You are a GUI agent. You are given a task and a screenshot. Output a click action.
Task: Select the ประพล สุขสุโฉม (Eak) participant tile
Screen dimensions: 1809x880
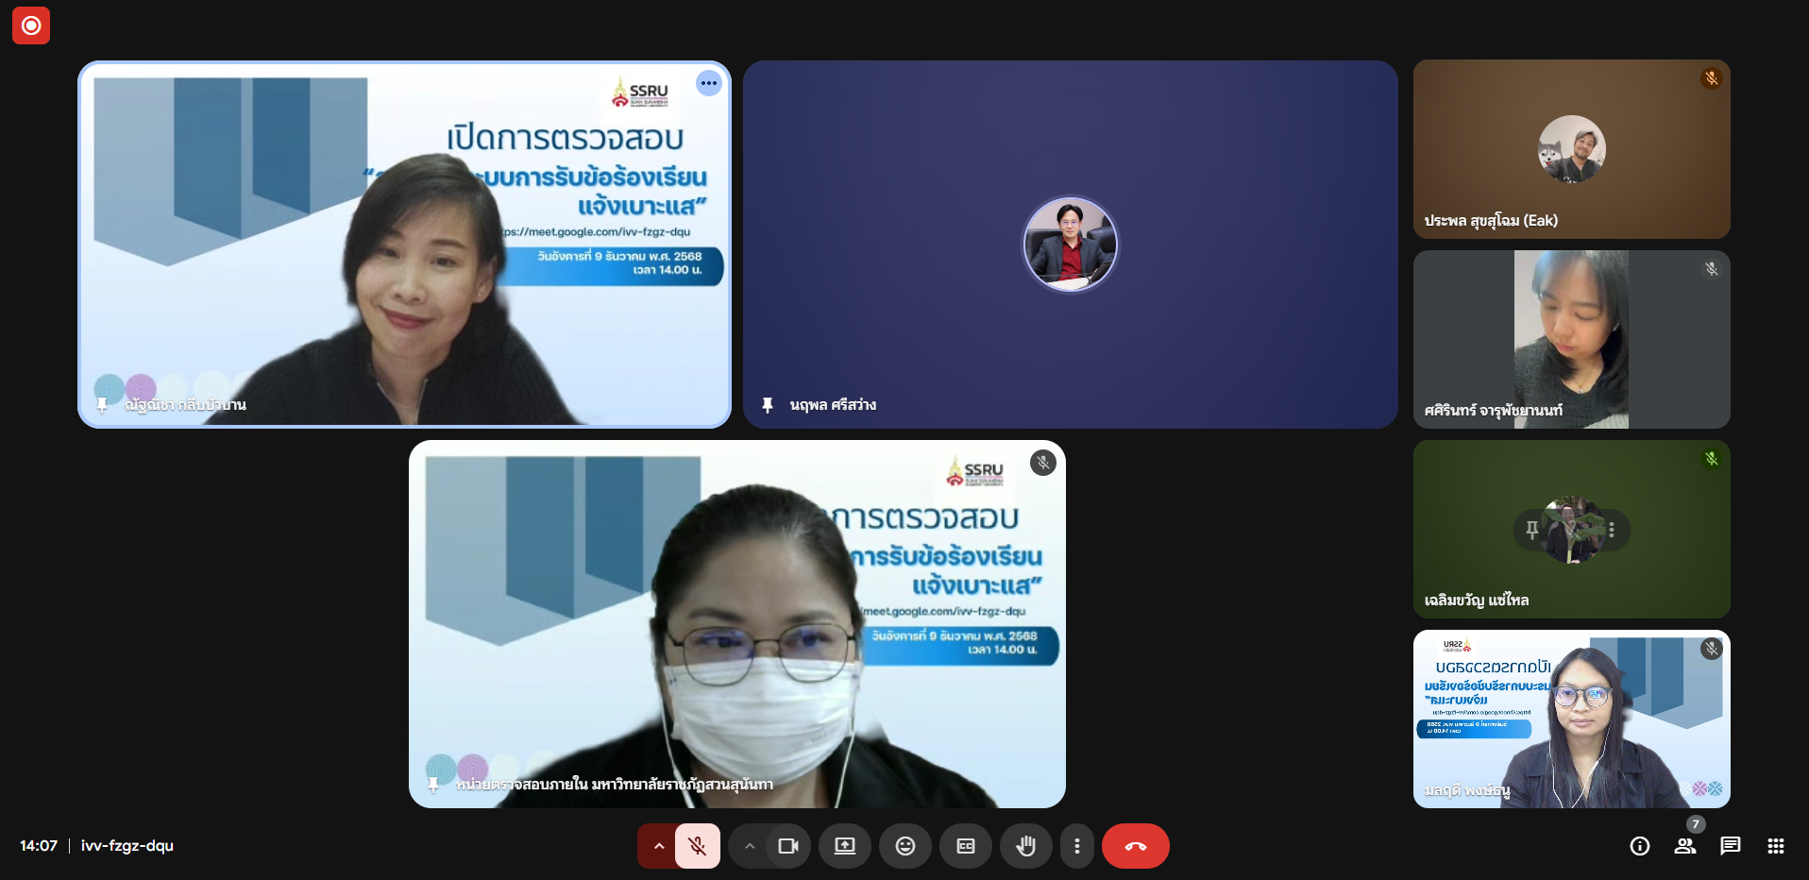click(1571, 149)
